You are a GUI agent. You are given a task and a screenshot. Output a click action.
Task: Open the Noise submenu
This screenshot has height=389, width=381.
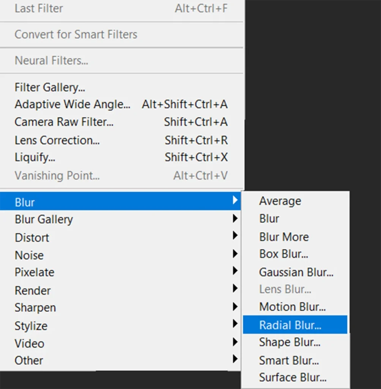pos(29,255)
